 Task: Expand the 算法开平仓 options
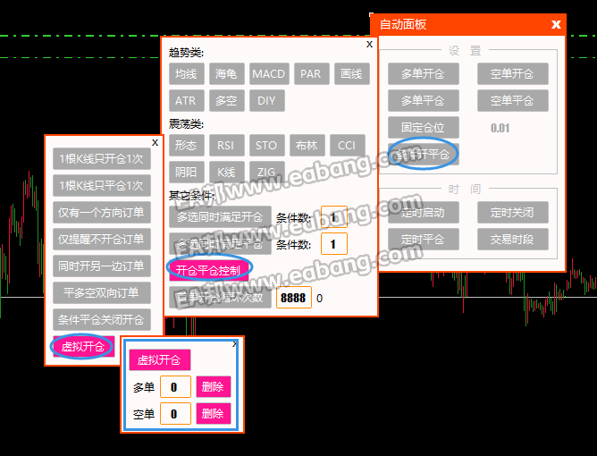(x=423, y=154)
